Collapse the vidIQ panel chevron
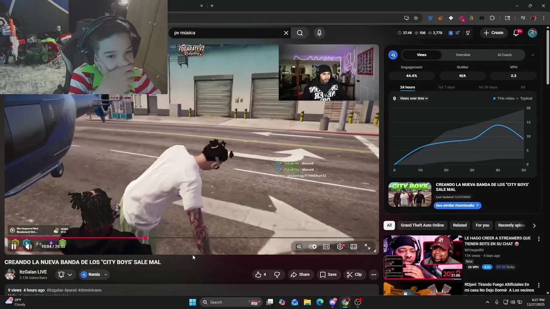The height and width of the screenshot is (309, 550). point(533,55)
